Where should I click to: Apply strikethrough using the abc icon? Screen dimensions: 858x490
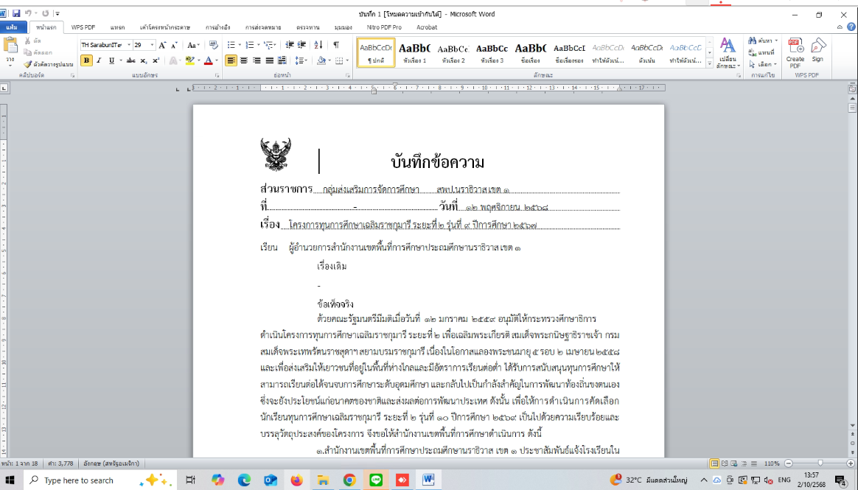point(130,59)
